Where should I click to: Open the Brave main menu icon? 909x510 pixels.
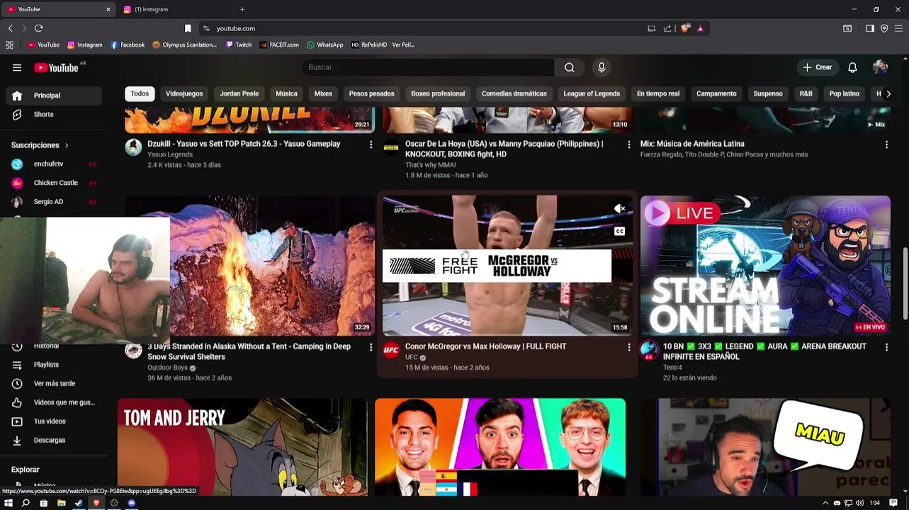click(x=898, y=28)
